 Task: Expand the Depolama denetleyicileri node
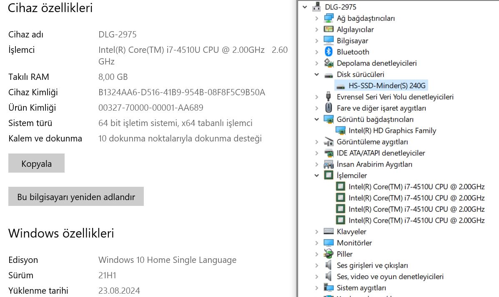coord(317,63)
